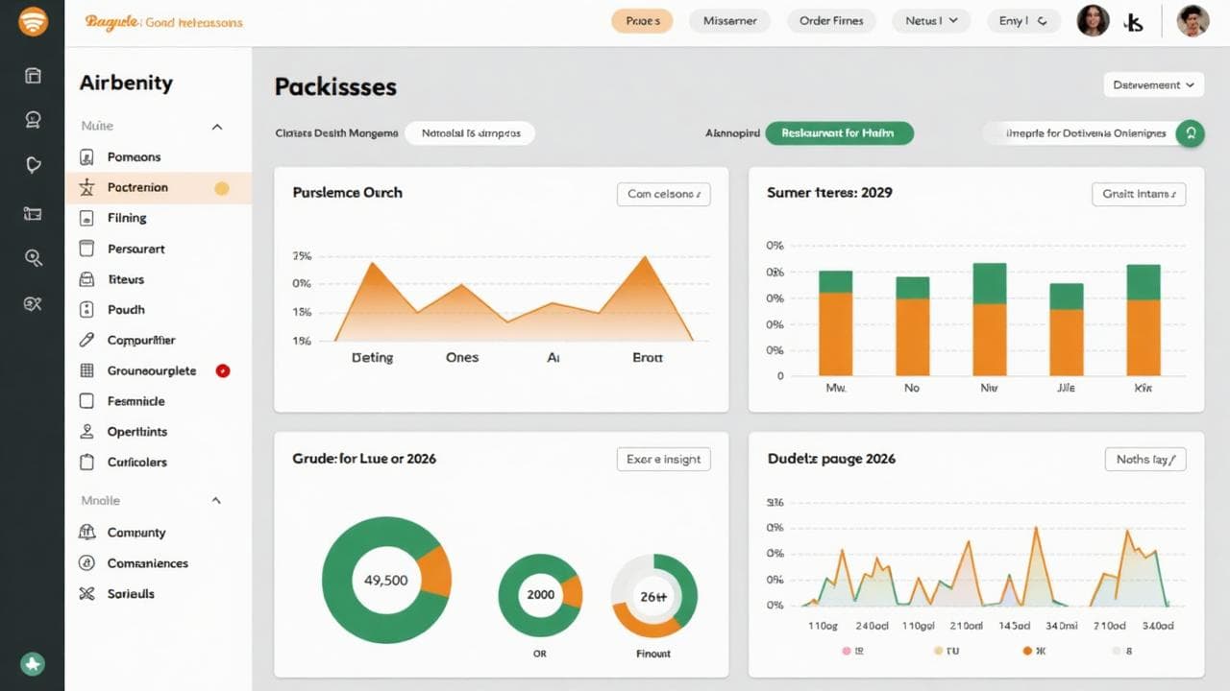
Task: Collapse the Mune section in the sidebar
Action: (216, 126)
